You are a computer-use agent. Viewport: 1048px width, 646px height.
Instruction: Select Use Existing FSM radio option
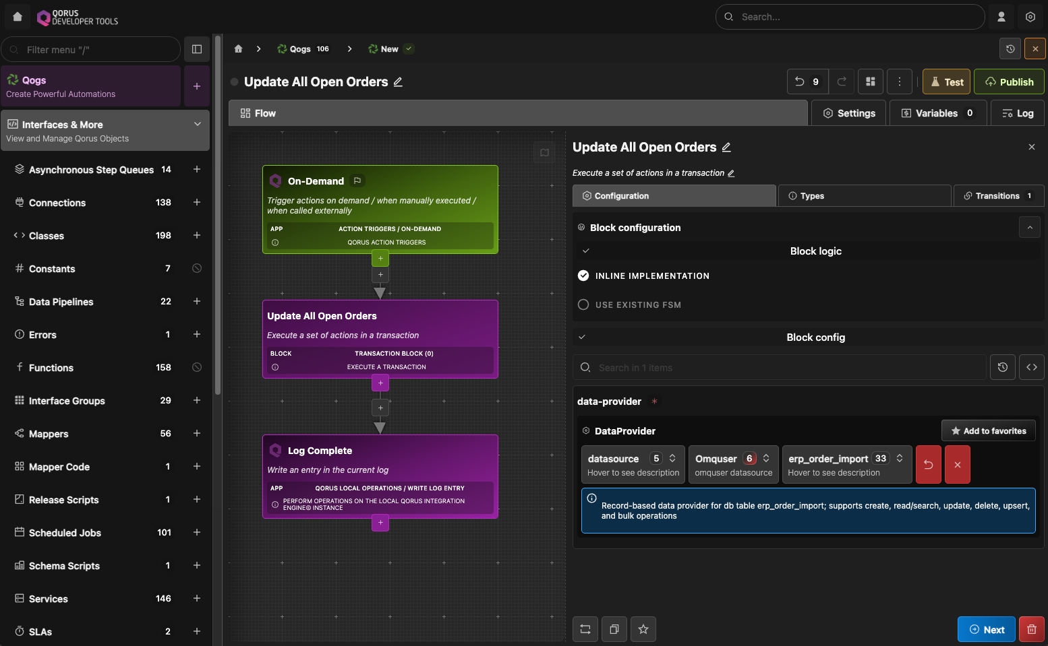click(x=583, y=304)
